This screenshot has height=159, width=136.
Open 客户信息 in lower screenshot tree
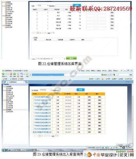coord(10,102)
